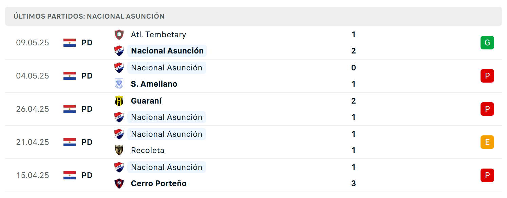
Task: Open the Atl. Tembetary team link
Action: [158, 35]
